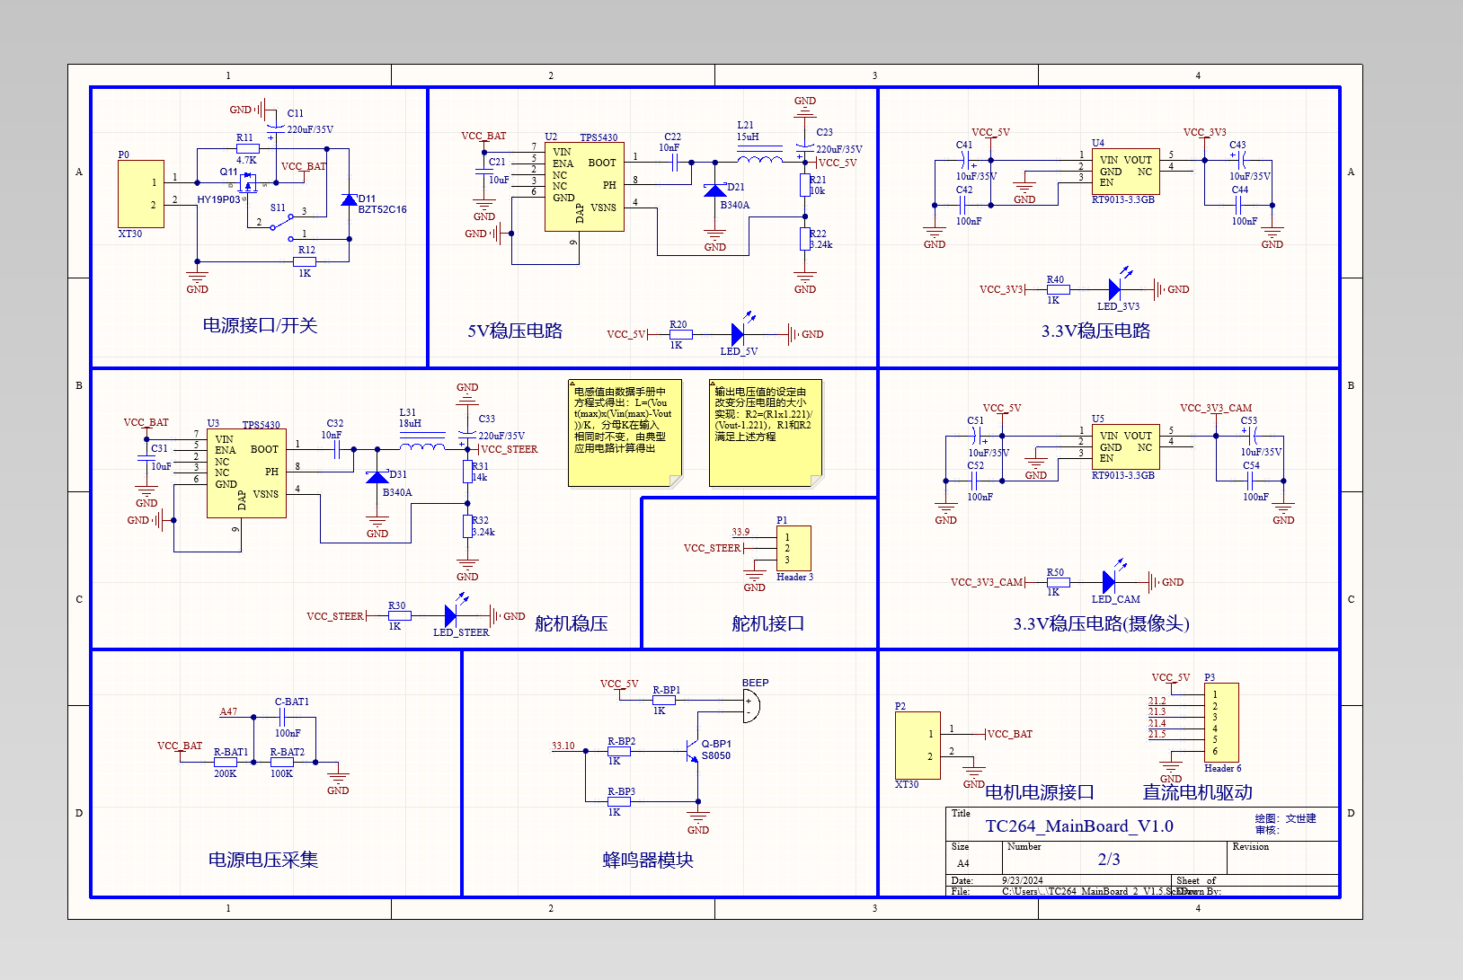Screen dimensions: 1463x980
Task: Select the U4 RT9013-3.3GB regulator chip
Action: coord(1125,172)
